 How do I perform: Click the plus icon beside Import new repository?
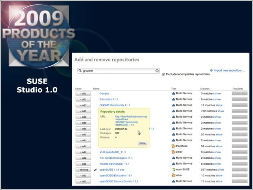point(211,70)
